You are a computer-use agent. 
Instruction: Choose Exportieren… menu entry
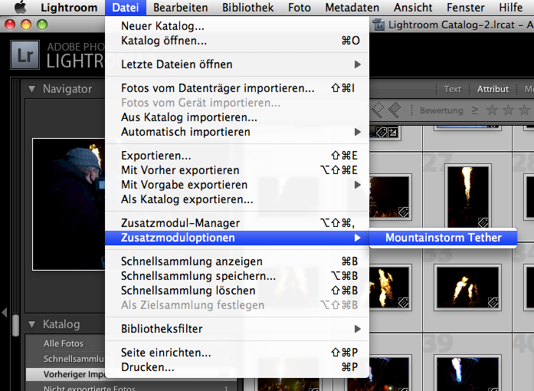tap(237, 156)
